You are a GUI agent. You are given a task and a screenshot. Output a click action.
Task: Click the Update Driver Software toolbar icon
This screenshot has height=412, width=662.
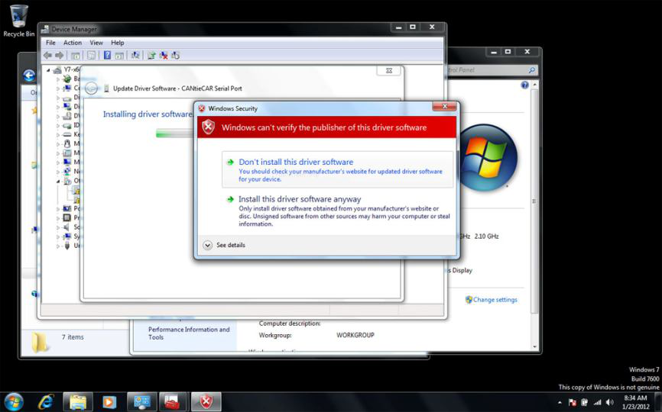coord(151,55)
